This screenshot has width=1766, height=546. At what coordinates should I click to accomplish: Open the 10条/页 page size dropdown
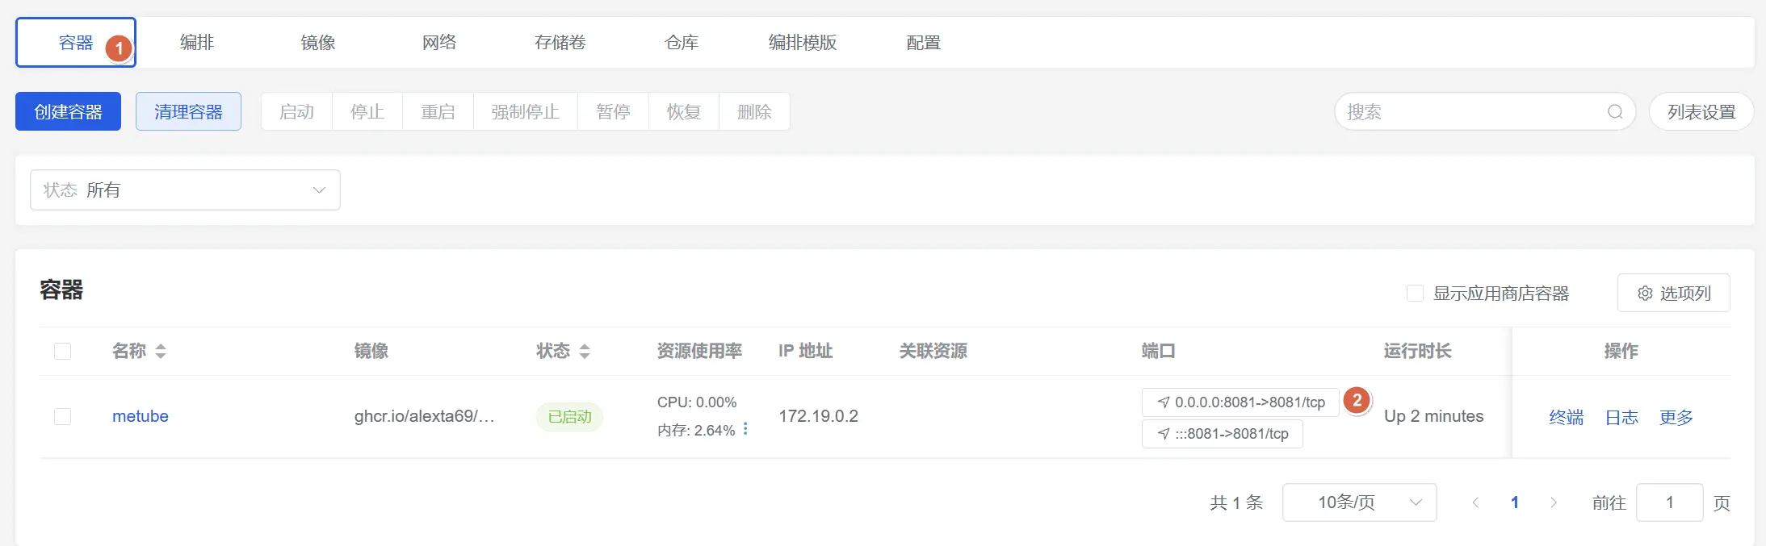point(1360,502)
